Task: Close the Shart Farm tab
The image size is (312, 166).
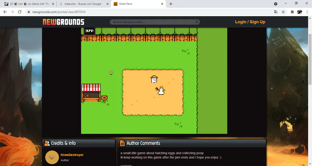Action: (x=162, y=4)
